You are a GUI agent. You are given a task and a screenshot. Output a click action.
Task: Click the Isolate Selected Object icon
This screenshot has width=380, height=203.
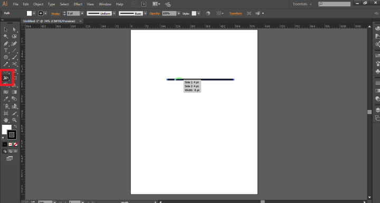[249, 13]
